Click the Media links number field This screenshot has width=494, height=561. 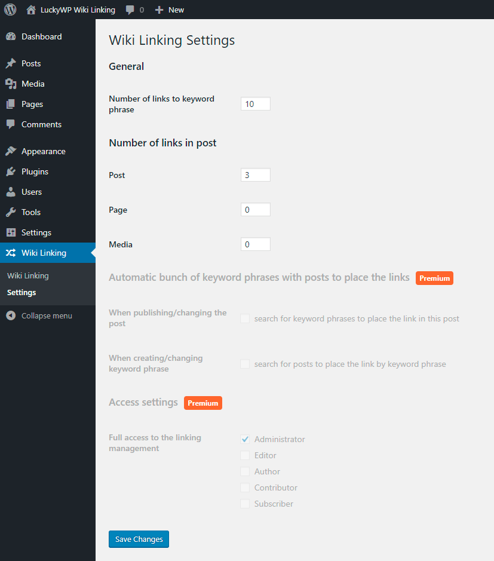[255, 244]
